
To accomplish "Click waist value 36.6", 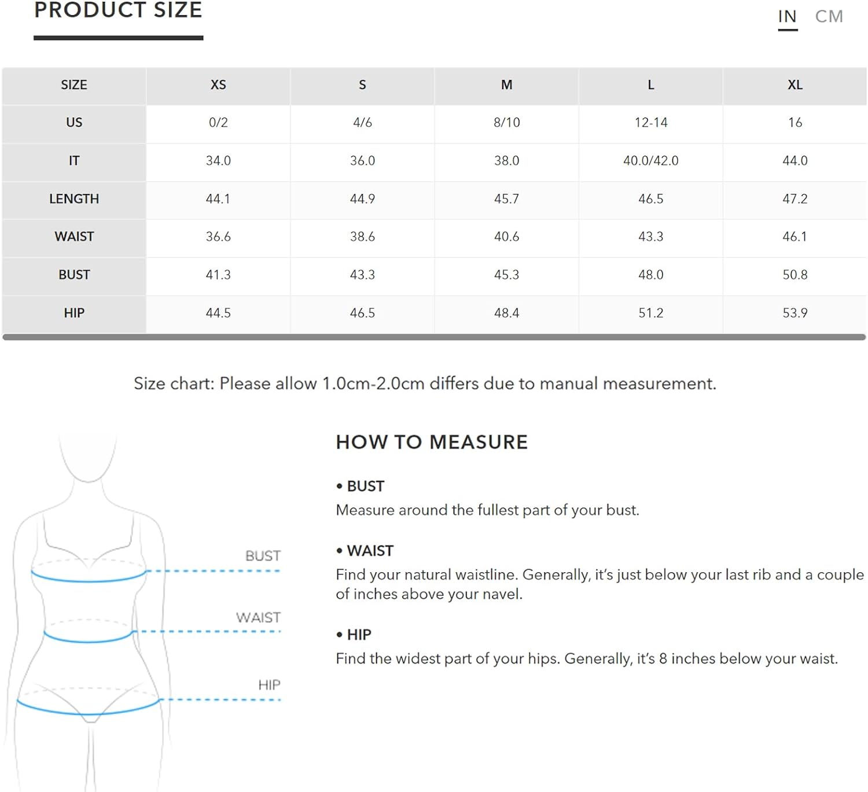I will [x=218, y=237].
